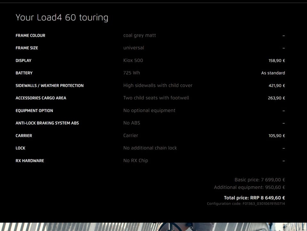Select the LOCK label
Viewport: 307px width, 231px height.
[20, 148]
